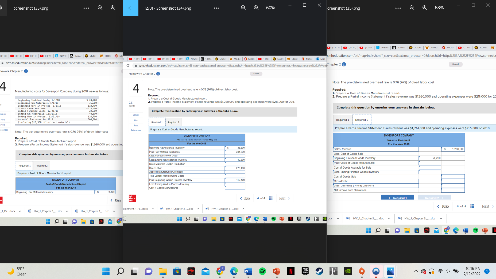
Task: Open See more menu for Screenshot (34).png
Action: click(x=217, y=8)
